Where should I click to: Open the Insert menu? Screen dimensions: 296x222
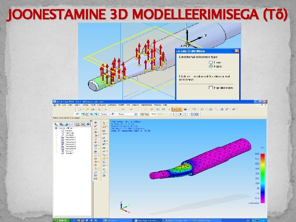click(77, 105)
